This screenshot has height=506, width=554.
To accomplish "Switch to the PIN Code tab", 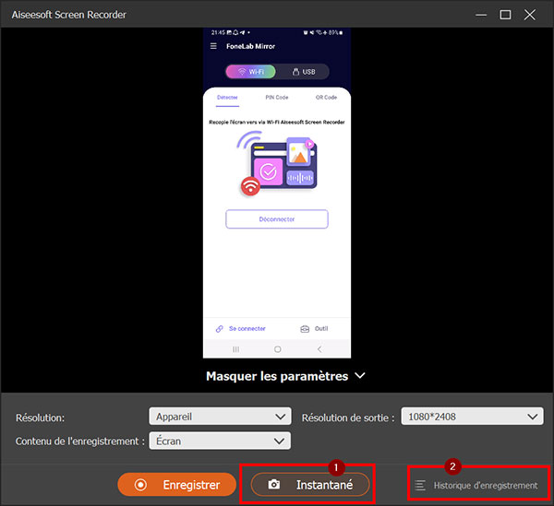I will coord(277,98).
